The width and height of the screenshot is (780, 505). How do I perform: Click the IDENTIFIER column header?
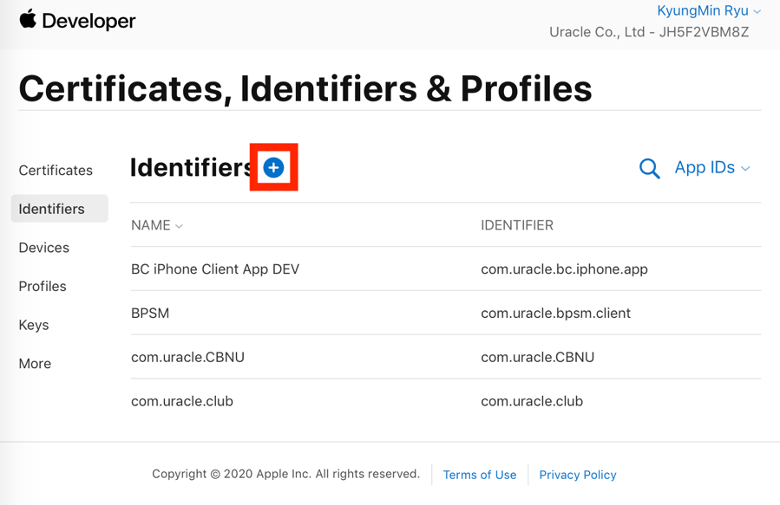(x=517, y=225)
